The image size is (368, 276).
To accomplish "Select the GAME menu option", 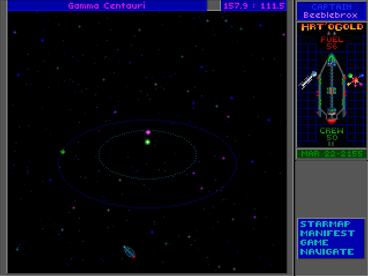I will [x=314, y=243].
